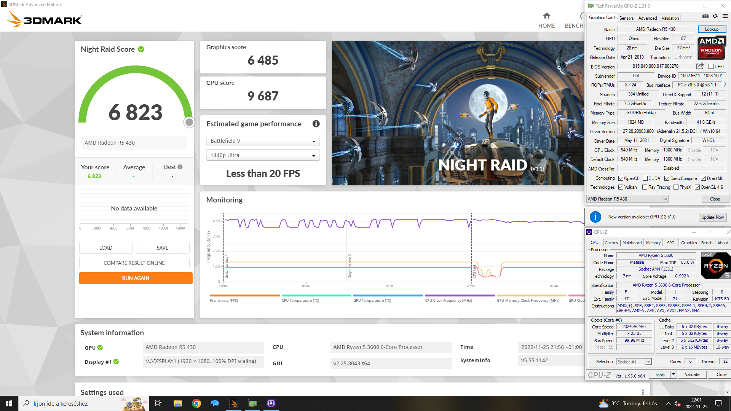Open CPU-Z Memory tab
This screenshot has height=411, width=731.
653,243
